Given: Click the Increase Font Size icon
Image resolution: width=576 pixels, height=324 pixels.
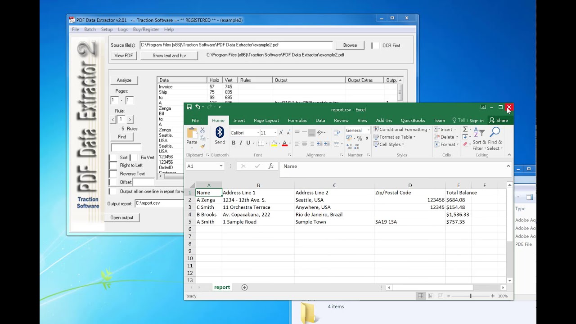Looking at the screenshot, I should point(281,133).
